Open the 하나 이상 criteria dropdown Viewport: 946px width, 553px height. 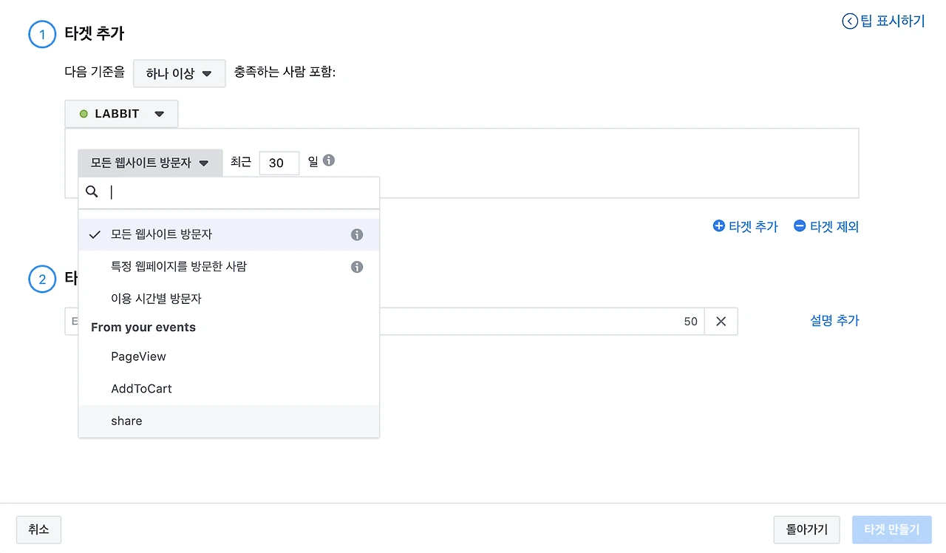pos(180,74)
